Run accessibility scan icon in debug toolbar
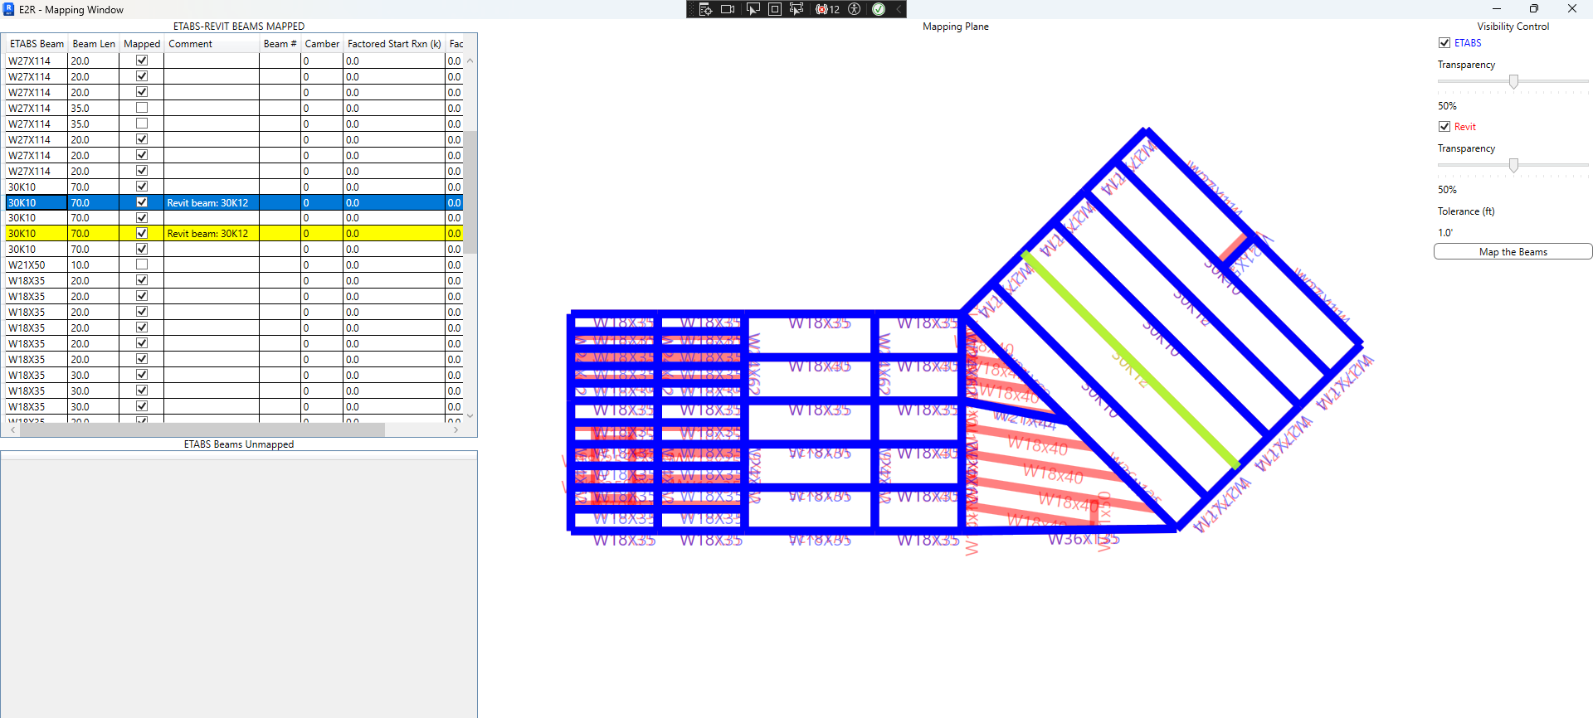Image resolution: width=1593 pixels, height=718 pixels. 855,9
